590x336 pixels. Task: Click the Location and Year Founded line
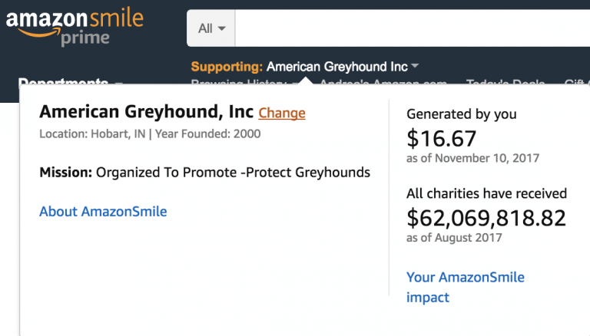[x=150, y=133]
